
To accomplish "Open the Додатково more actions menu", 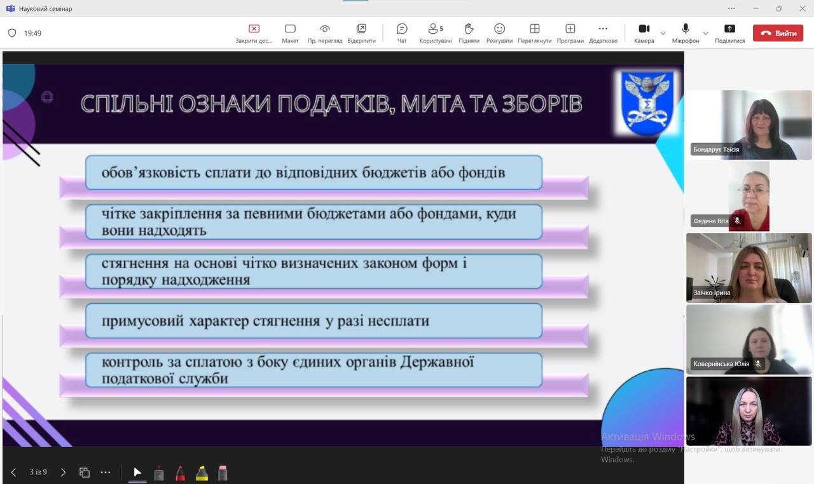I will click(x=603, y=33).
